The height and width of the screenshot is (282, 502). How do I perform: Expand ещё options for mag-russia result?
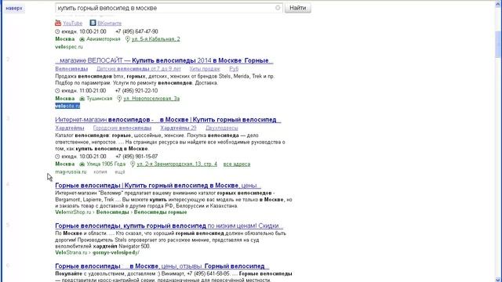(120, 172)
